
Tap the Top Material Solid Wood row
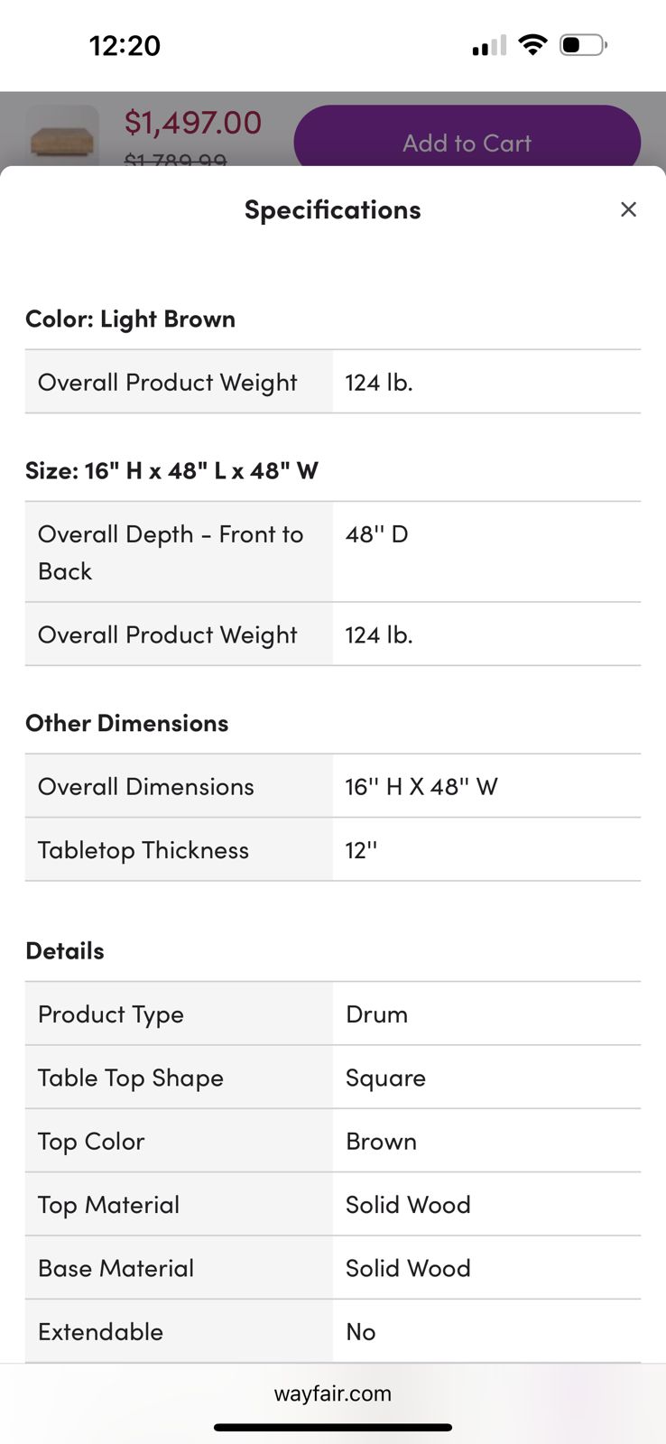(x=333, y=1204)
